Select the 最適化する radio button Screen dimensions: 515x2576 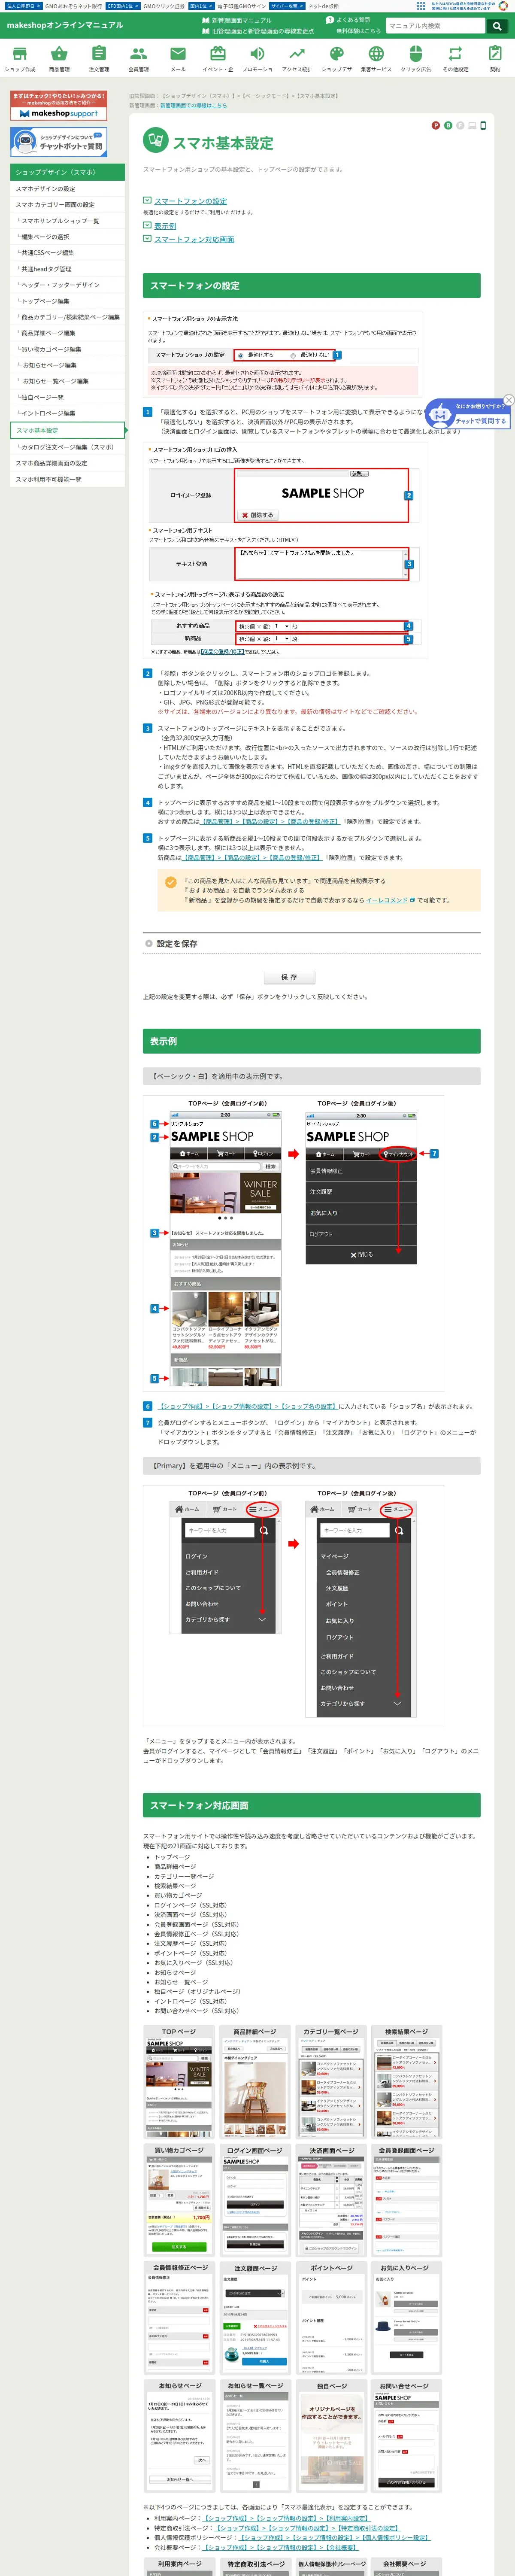point(241,355)
